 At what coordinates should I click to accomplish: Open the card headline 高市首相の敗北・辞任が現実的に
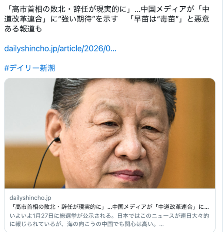109,207
